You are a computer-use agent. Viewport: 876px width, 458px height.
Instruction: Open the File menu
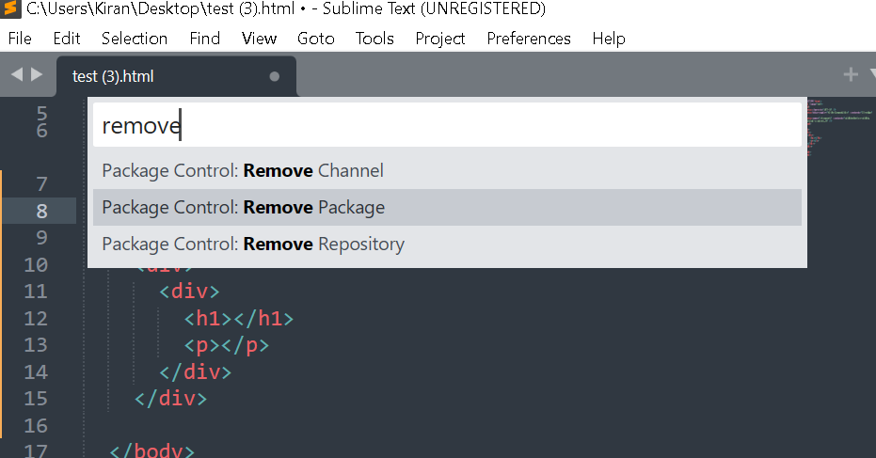coord(19,39)
